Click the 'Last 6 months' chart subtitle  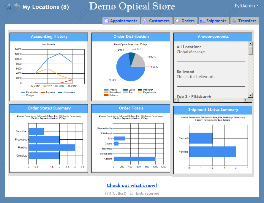tap(49, 44)
